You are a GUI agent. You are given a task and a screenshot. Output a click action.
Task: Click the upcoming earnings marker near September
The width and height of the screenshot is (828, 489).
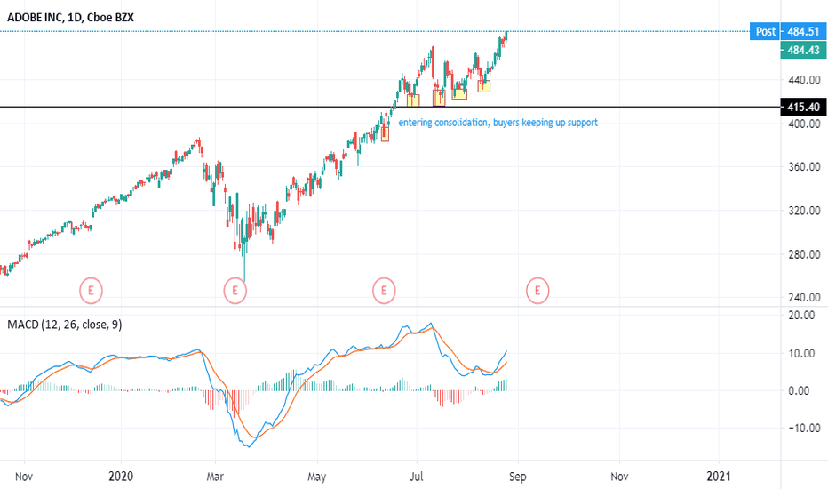coord(537,290)
